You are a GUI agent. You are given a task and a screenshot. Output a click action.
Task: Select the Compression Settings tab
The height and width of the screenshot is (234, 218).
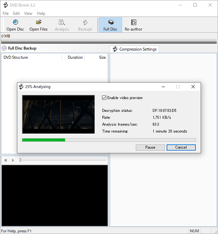(134, 49)
